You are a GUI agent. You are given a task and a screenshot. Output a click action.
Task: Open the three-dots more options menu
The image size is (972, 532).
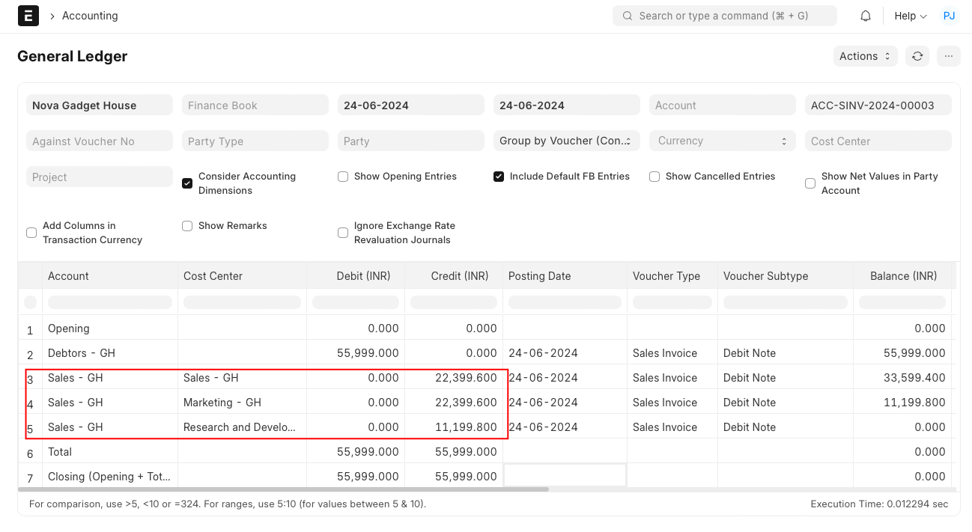click(948, 56)
